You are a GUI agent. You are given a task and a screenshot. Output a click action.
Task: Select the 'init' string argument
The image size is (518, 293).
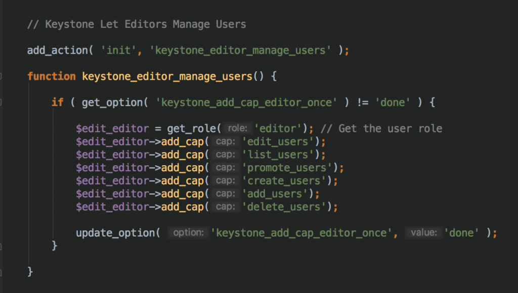tap(118, 51)
